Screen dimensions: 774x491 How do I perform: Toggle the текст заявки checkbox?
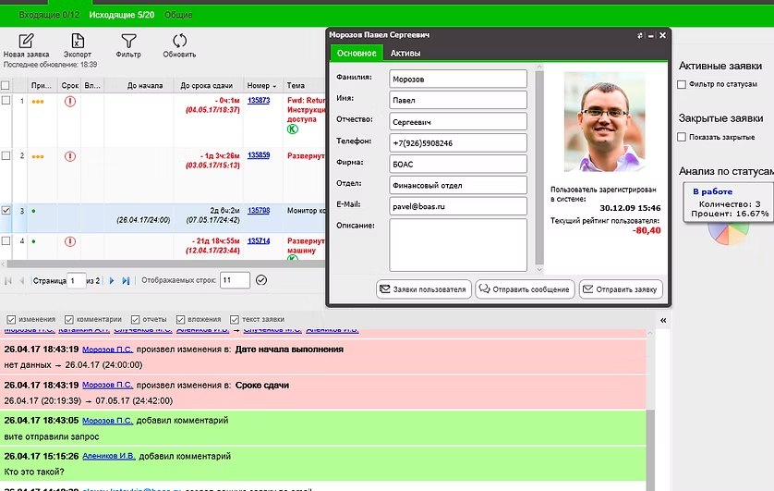235,320
